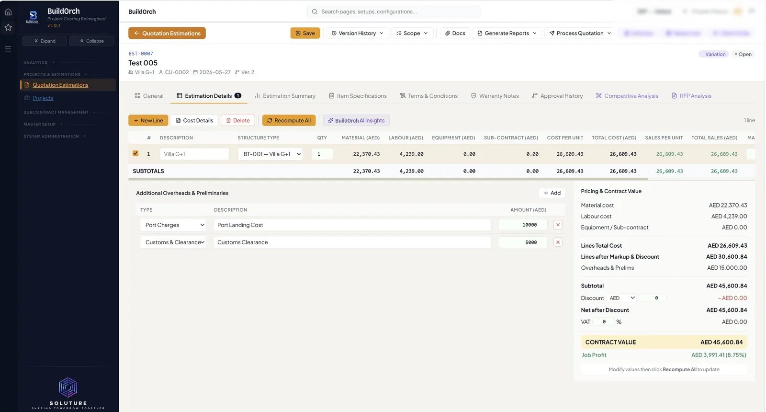Open the home icon in the left rail
Screen dimensions: 766x412
(x=8, y=12)
